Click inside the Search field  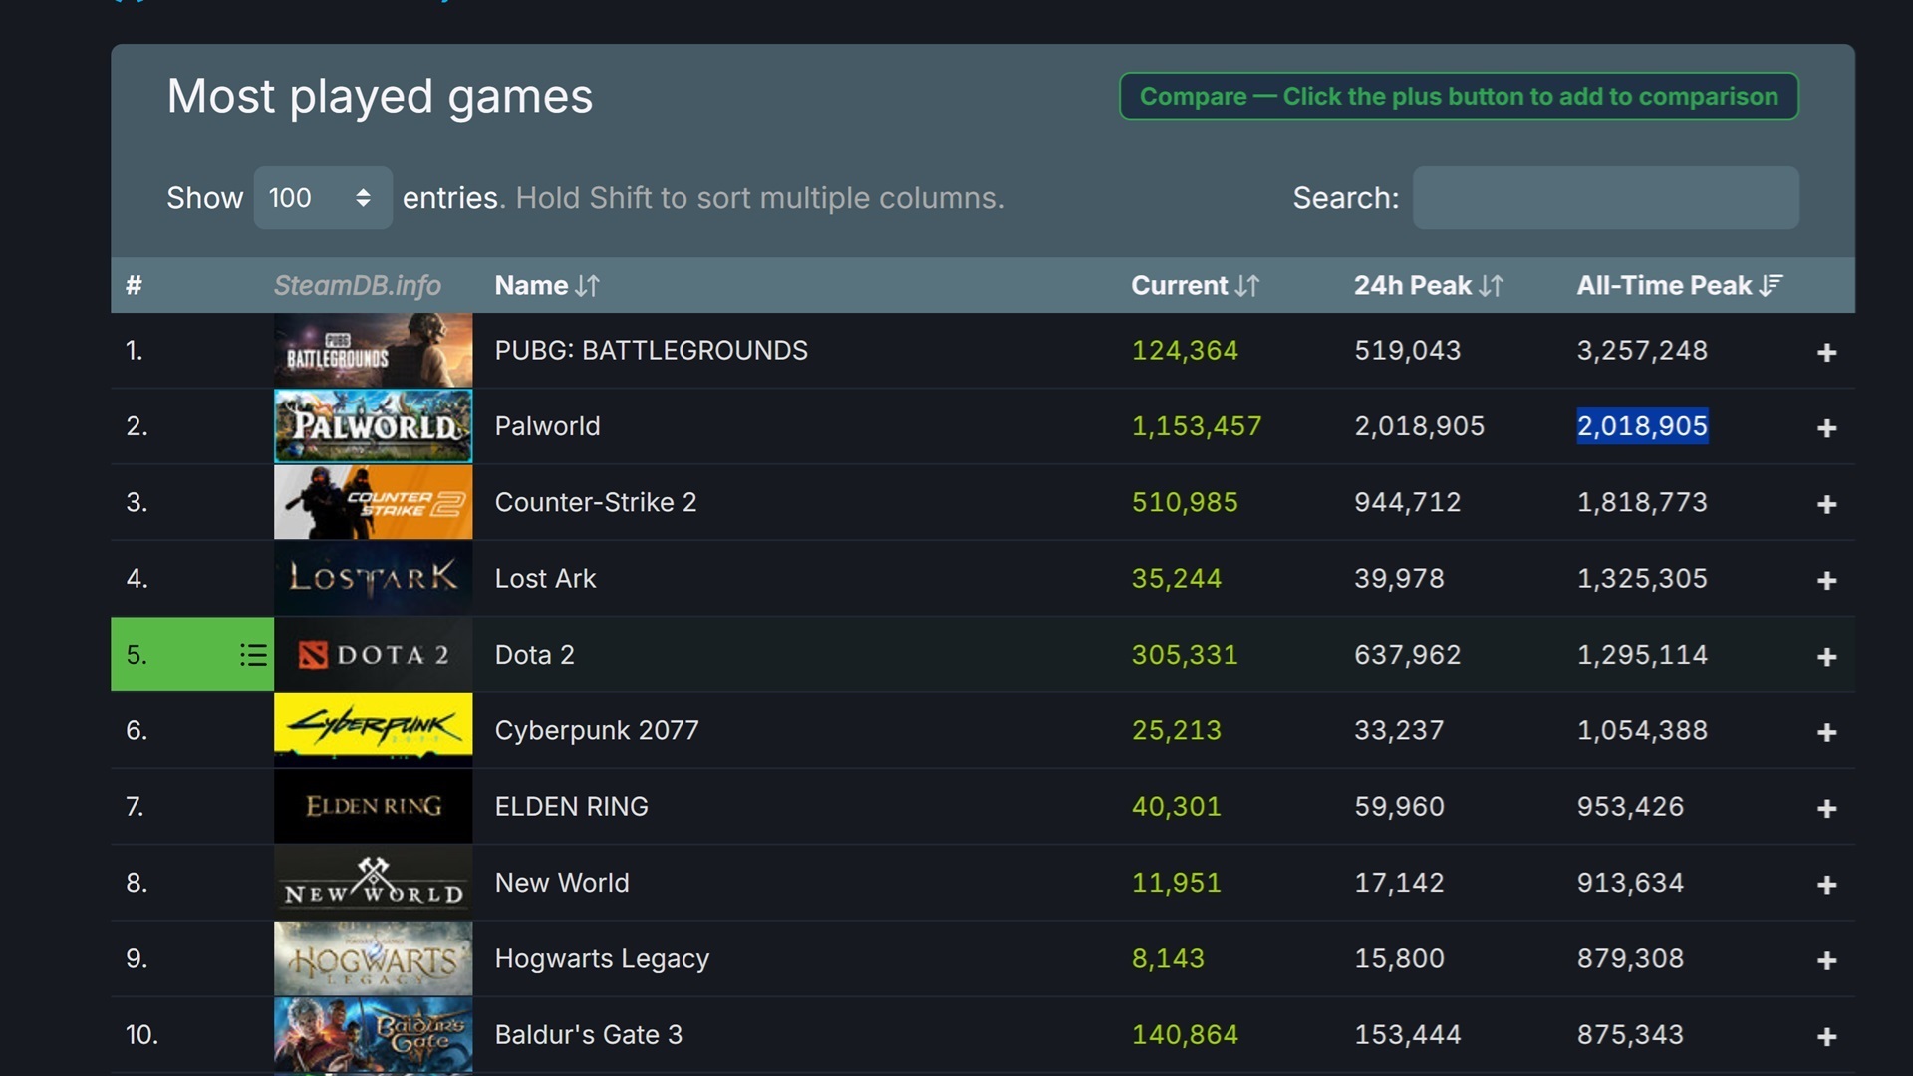click(1604, 197)
